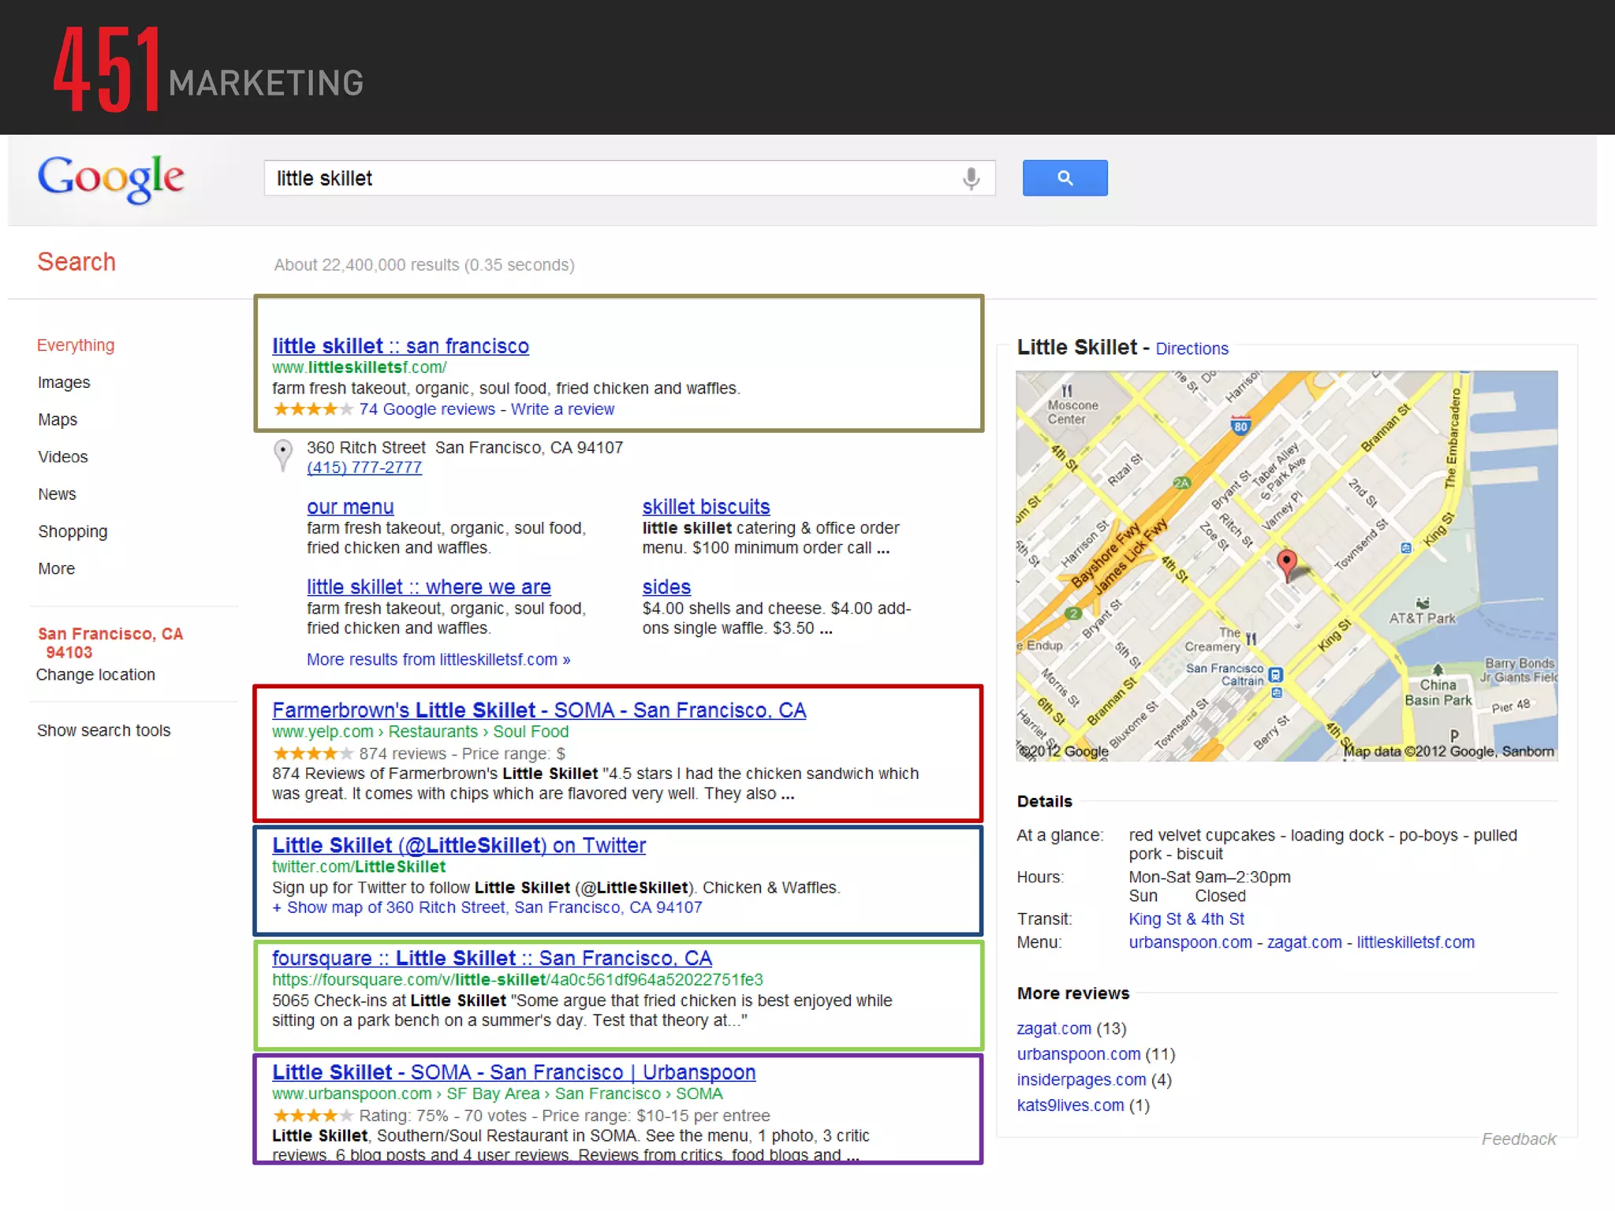Open zagat.com reviews link
This screenshot has width=1615, height=1211.
[1054, 1028]
